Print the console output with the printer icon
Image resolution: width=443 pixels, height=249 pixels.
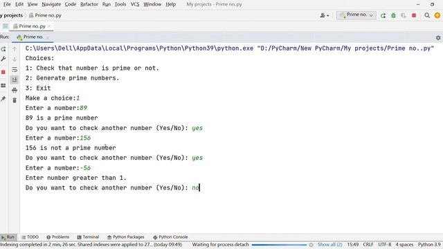click(15, 90)
